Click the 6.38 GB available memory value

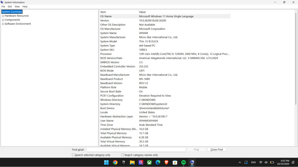point(144,137)
